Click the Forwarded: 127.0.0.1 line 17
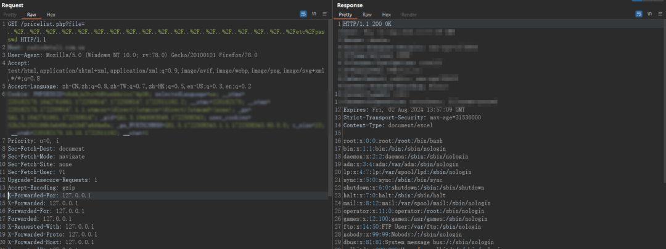666x249 pixels. [39, 219]
